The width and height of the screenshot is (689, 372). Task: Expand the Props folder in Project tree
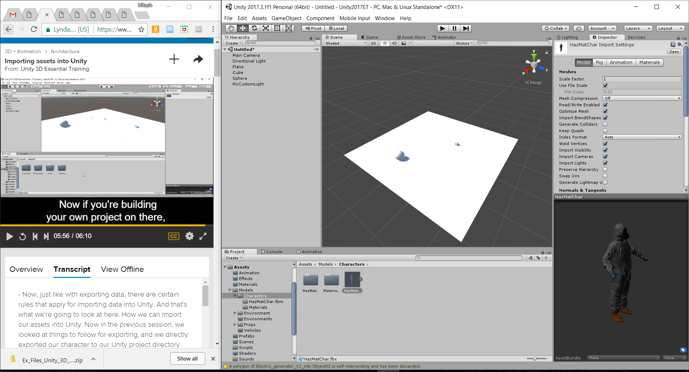pyautogui.click(x=235, y=325)
